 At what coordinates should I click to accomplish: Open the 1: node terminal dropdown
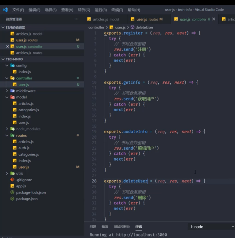[211, 227]
